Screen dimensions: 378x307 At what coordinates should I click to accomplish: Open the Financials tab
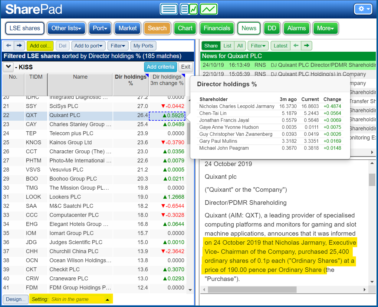217,28
